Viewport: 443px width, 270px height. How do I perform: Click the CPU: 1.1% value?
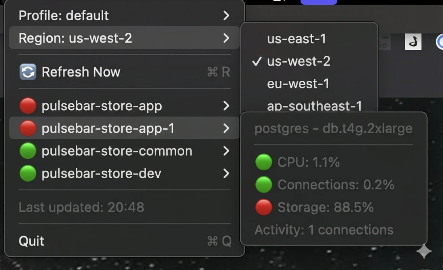pos(309,162)
